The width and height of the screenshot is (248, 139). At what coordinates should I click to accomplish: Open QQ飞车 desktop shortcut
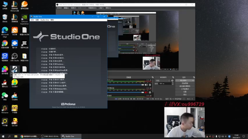[x=15, y=122]
